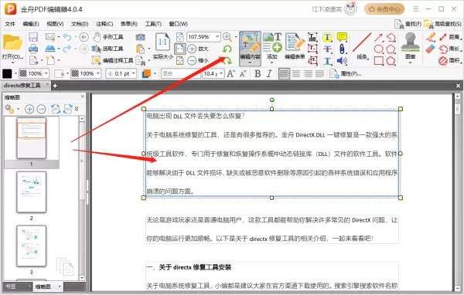Select the Hand tool (手形工具)
Image resolution: width=464 pixels, height=295 pixels.
coord(108,37)
